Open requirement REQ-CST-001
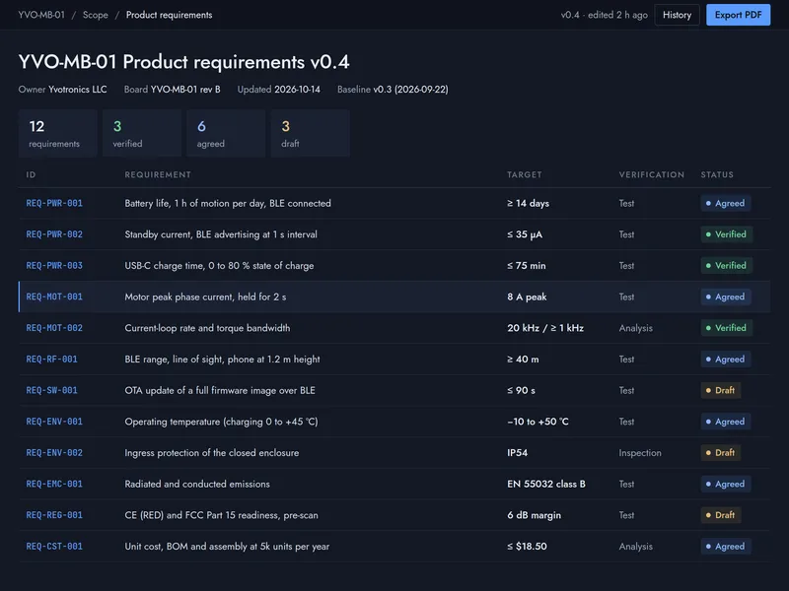 tap(54, 547)
